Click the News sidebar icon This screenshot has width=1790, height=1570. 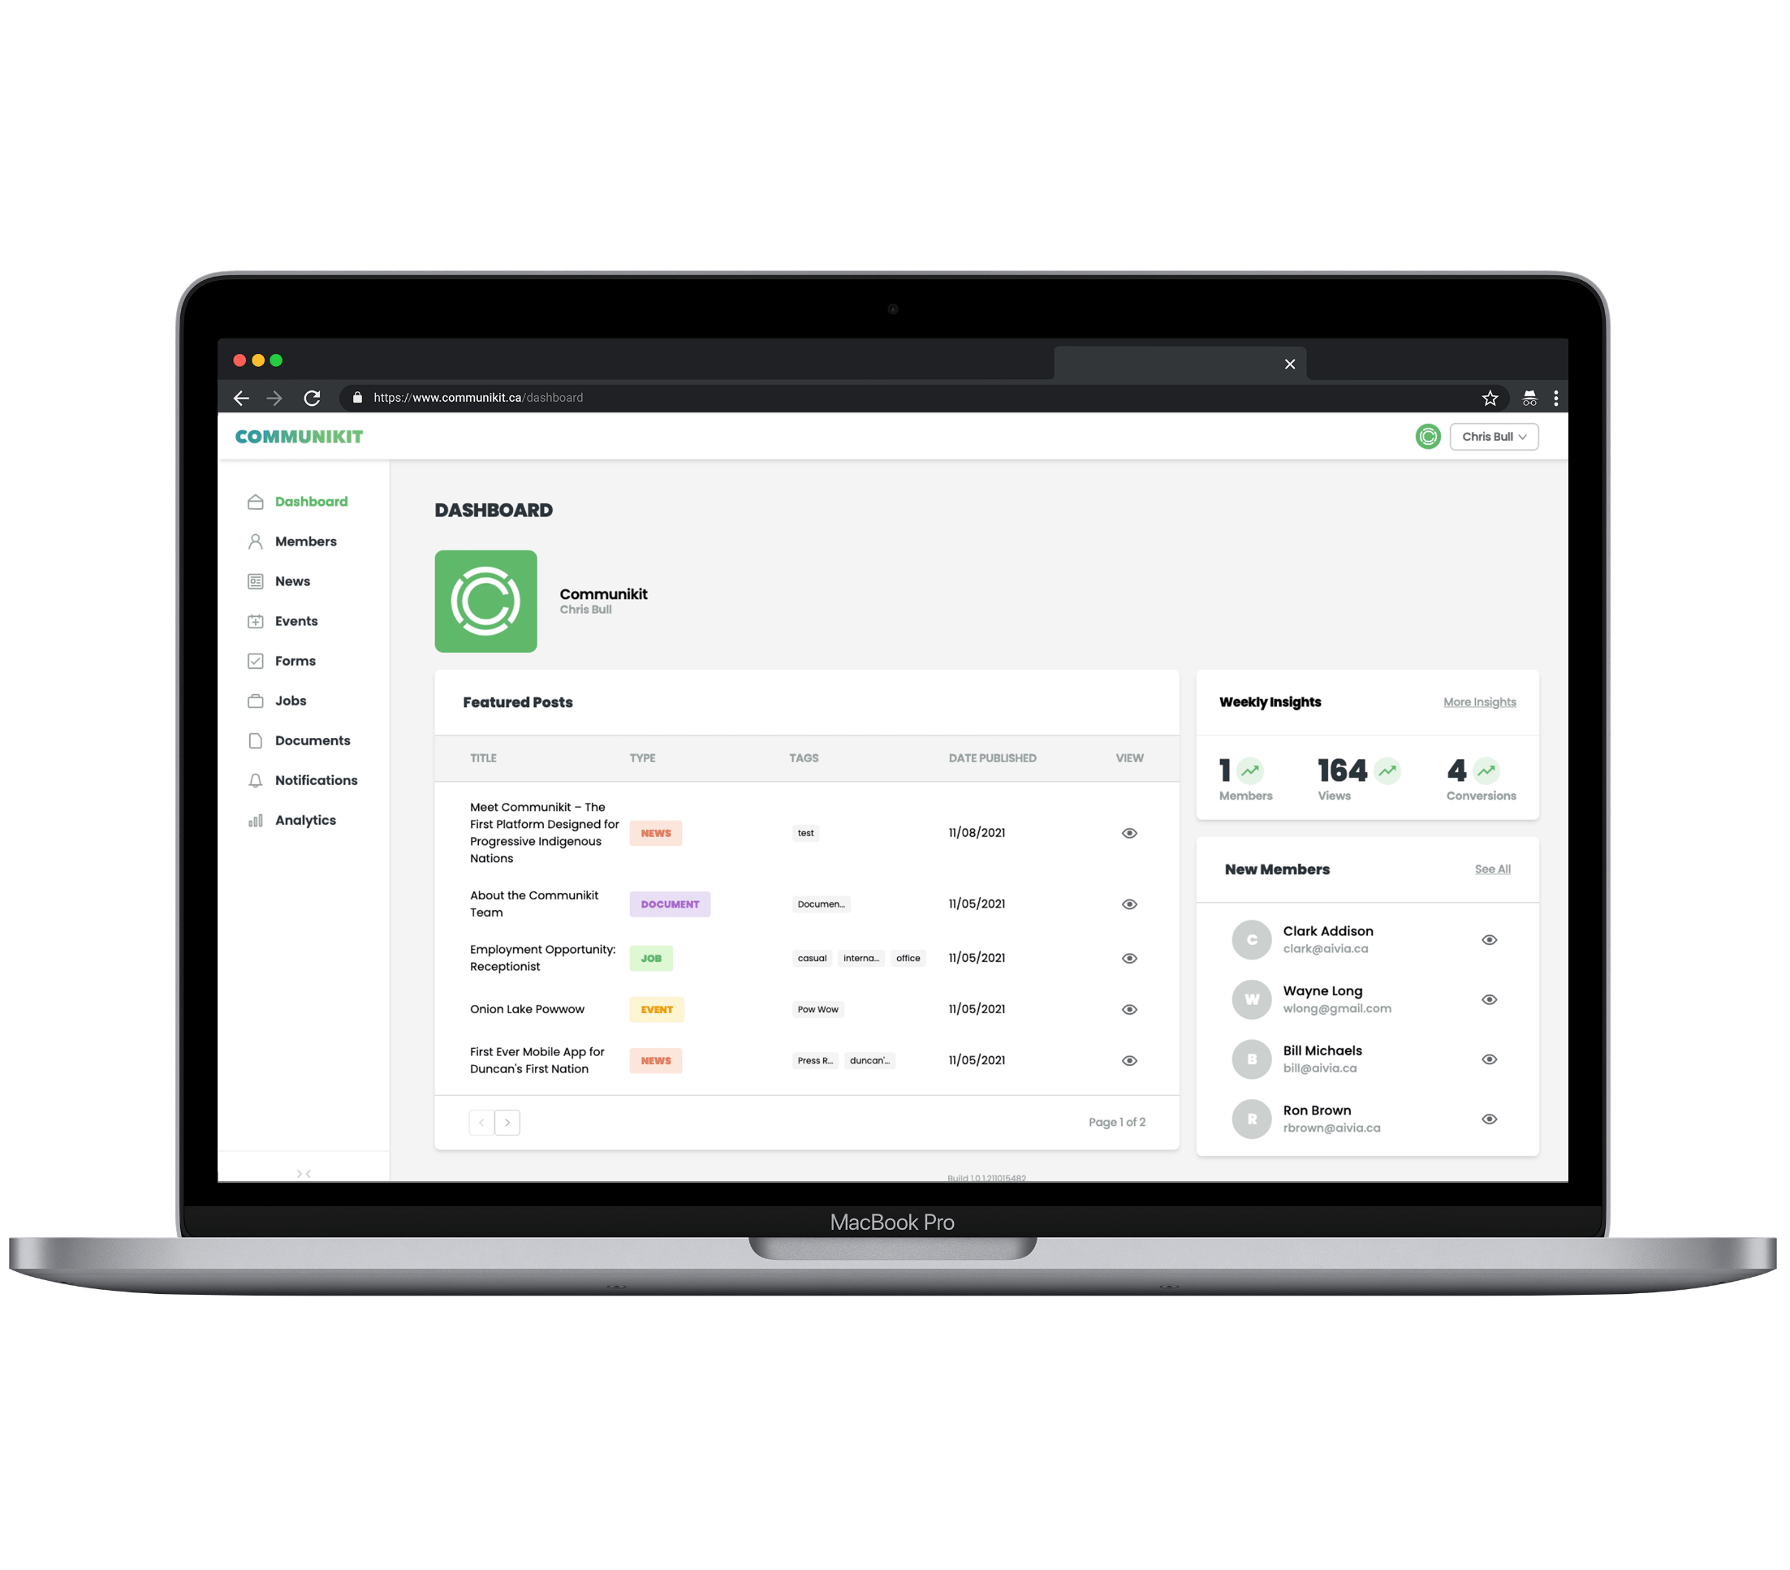tap(256, 580)
